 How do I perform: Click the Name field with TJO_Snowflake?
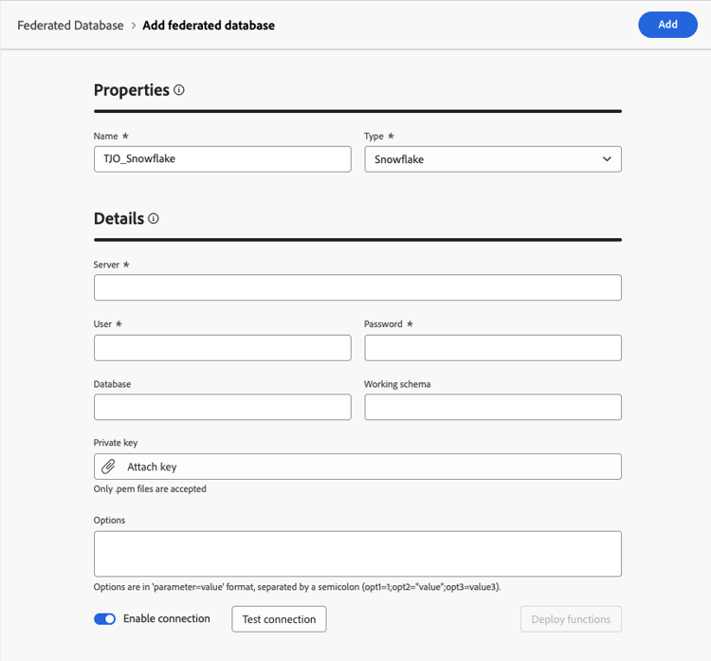click(x=222, y=159)
